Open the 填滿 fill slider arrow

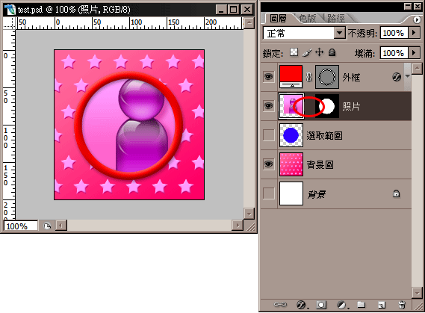(x=414, y=52)
